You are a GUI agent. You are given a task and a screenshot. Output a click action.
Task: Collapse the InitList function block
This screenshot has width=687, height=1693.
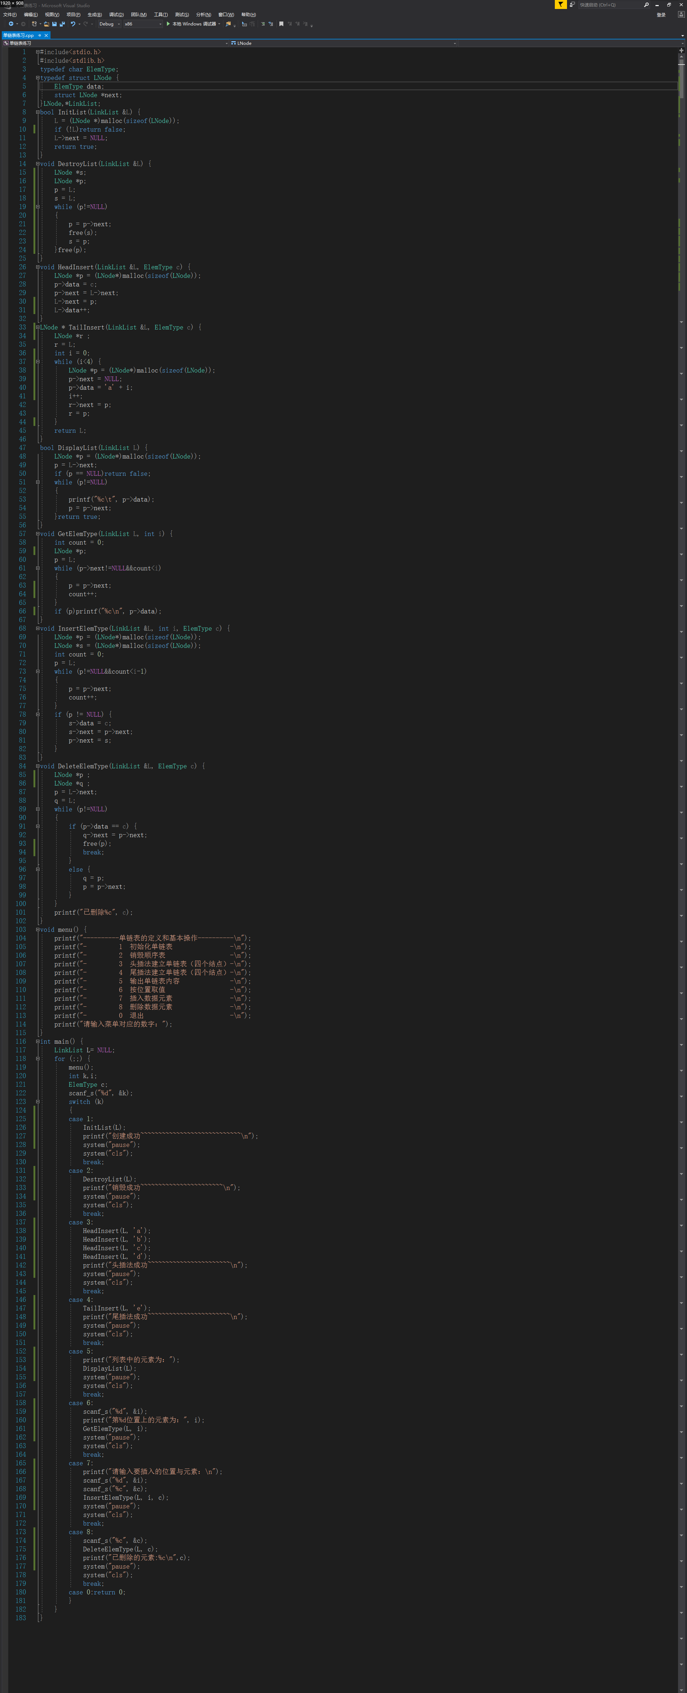pos(38,112)
